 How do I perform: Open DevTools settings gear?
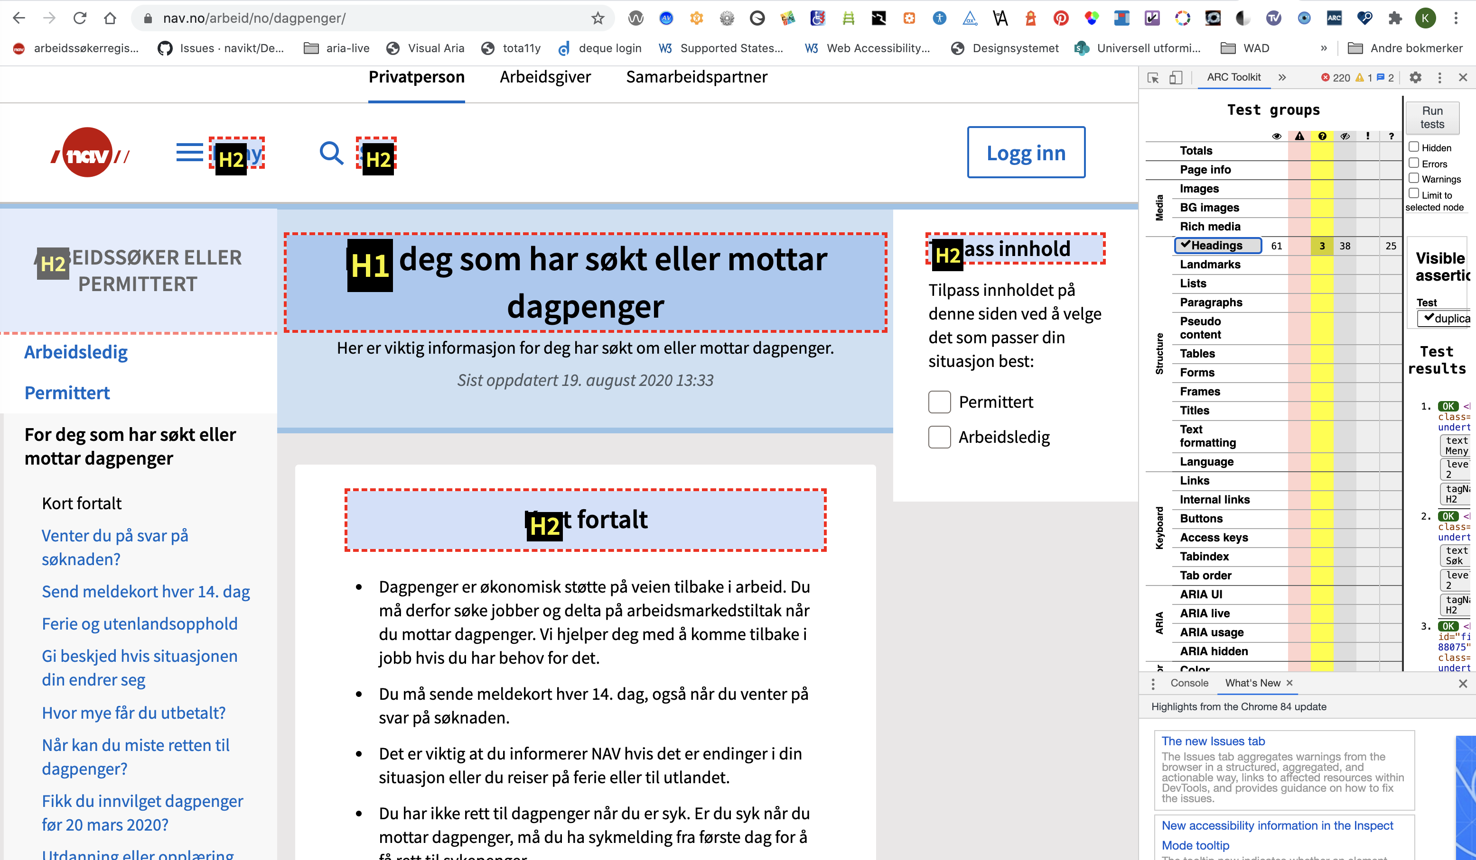tap(1415, 78)
